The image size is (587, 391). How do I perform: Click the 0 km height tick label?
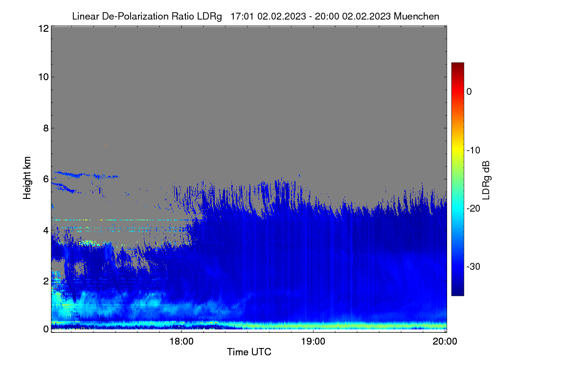click(45, 329)
